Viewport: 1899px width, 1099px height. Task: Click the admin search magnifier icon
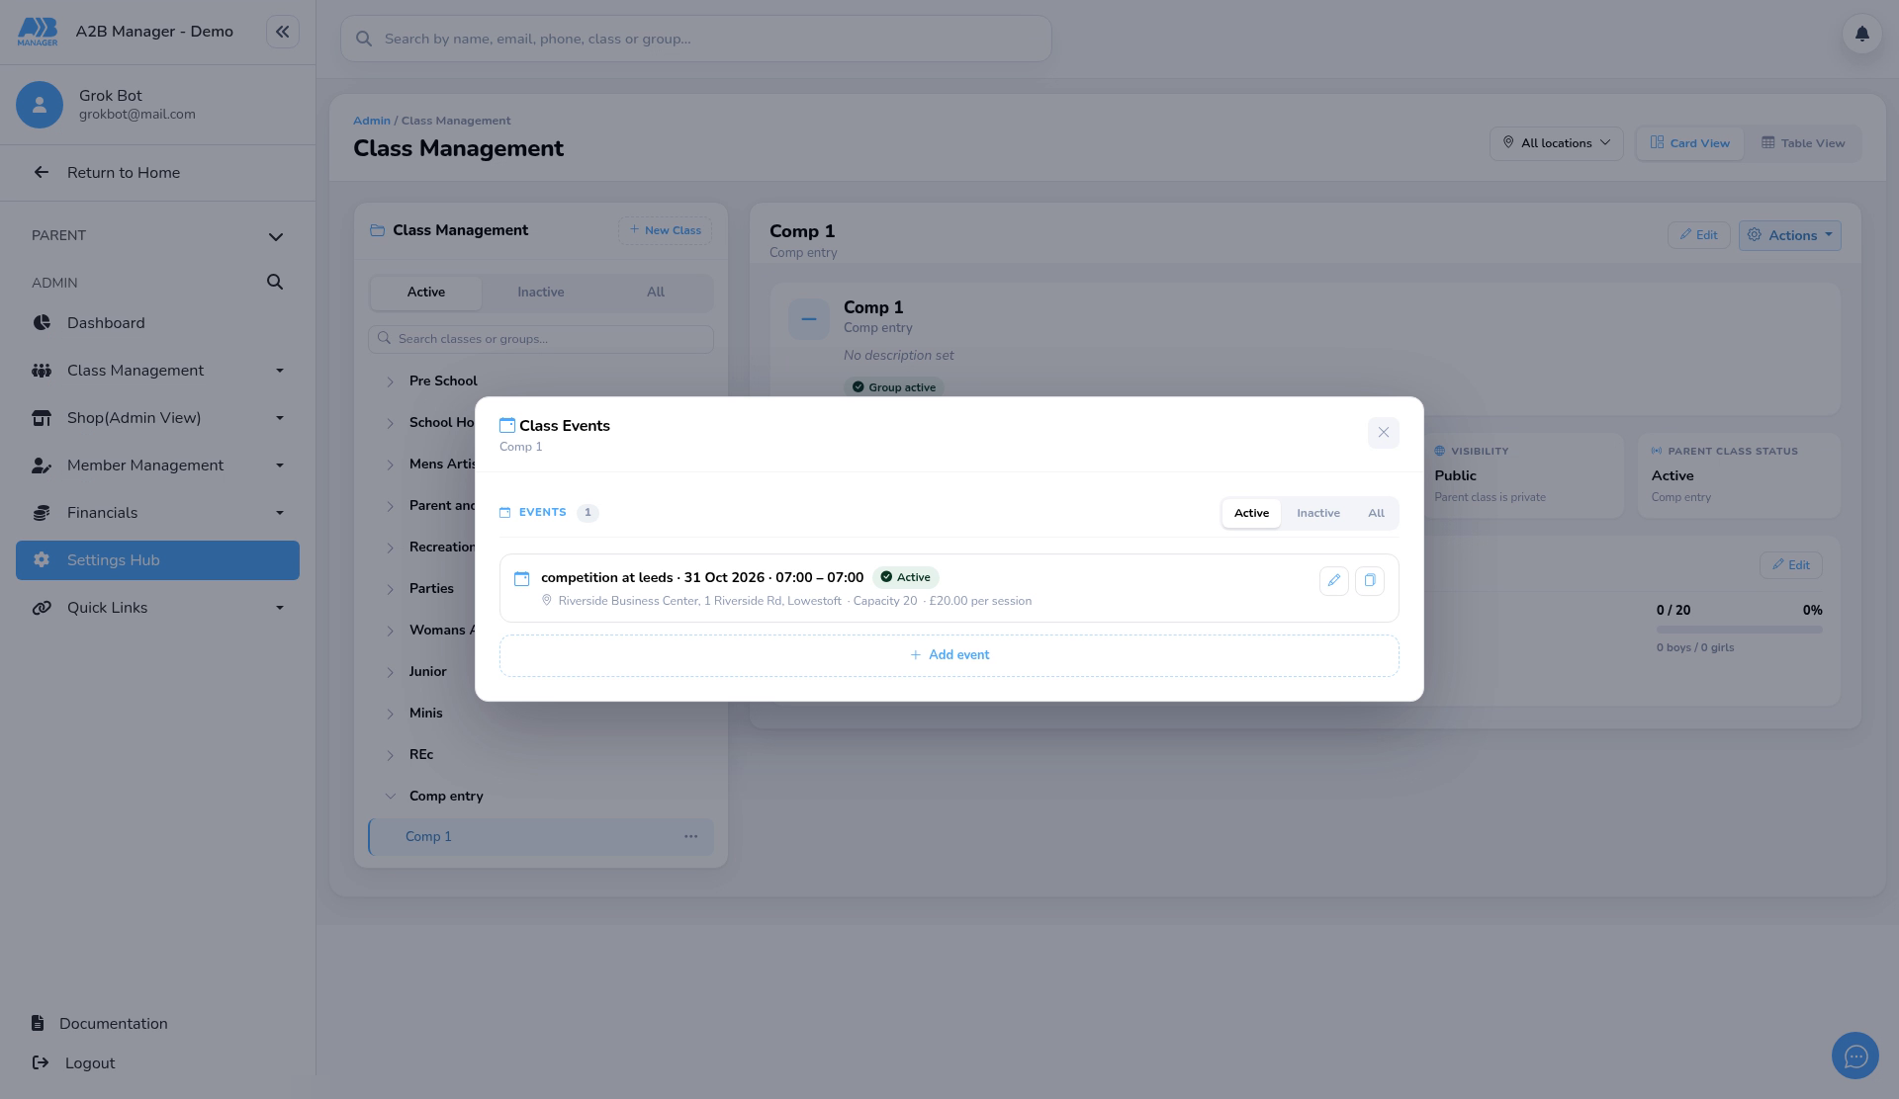[275, 283]
